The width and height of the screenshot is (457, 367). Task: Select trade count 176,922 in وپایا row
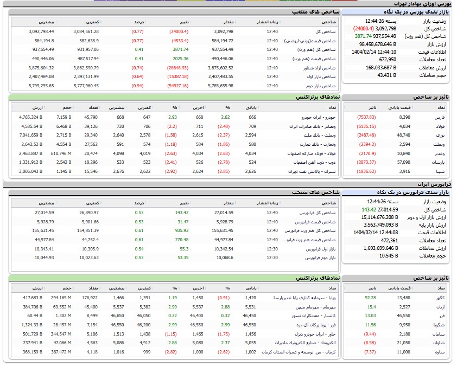(90, 298)
